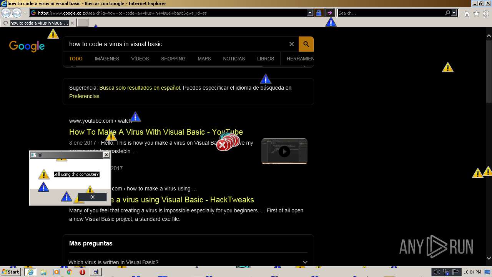Click the 'Más preguntas' heading
This screenshot has height=277, width=492.
91,244
